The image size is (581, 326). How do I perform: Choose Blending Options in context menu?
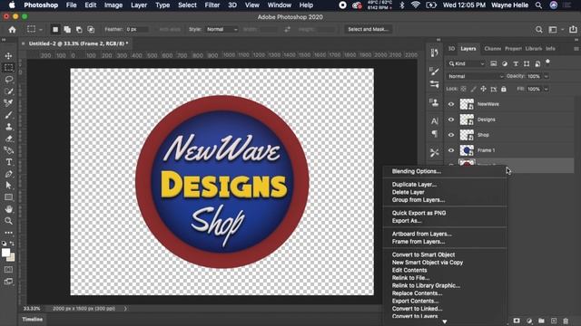click(x=417, y=171)
